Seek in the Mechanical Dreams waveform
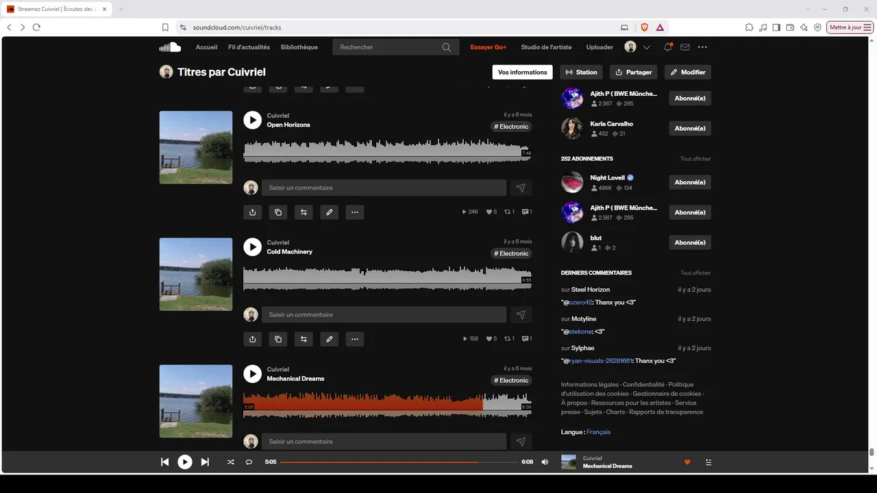 pyautogui.click(x=387, y=405)
